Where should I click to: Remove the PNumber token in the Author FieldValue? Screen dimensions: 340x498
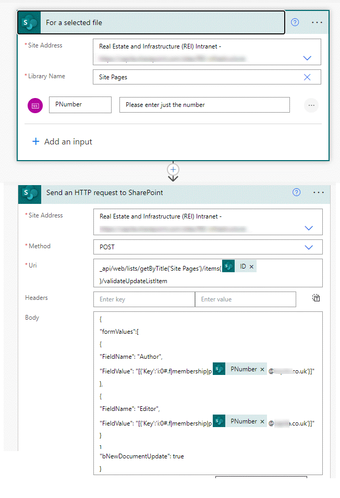[262, 369]
